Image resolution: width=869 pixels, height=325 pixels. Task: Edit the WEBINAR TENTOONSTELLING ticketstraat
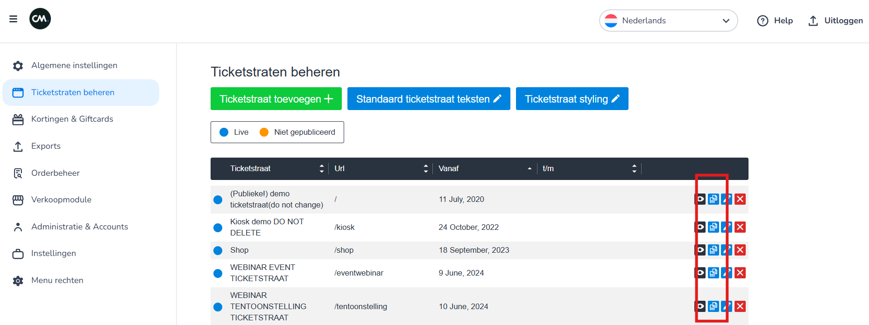point(727,306)
